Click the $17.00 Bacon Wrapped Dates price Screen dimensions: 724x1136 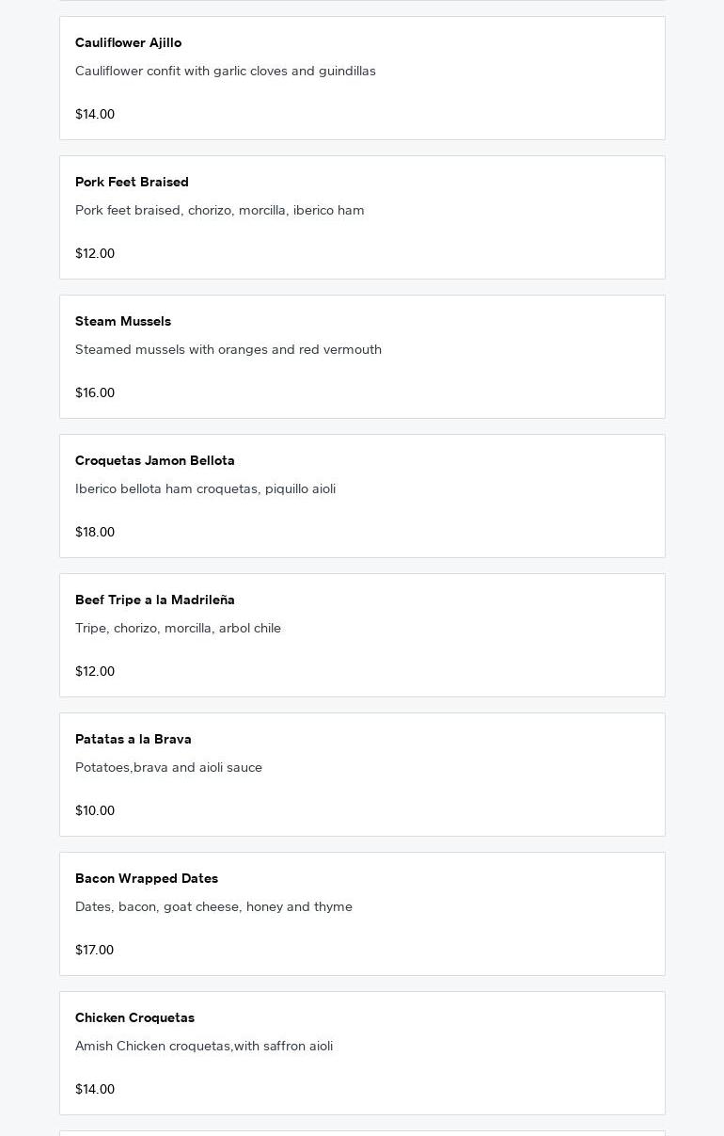click(x=94, y=950)
